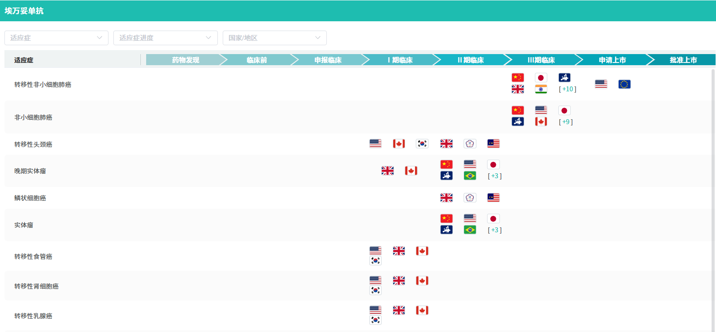Screen dimensions: 716x332
Task: Click UK flag in 转移性头颈癌 row
Action: (x=446, y=144)
